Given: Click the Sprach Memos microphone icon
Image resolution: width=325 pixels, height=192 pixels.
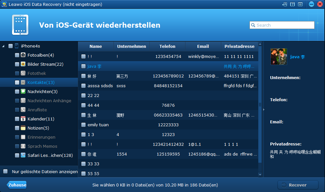Looking at the screenshot, I should pos(23,146).
